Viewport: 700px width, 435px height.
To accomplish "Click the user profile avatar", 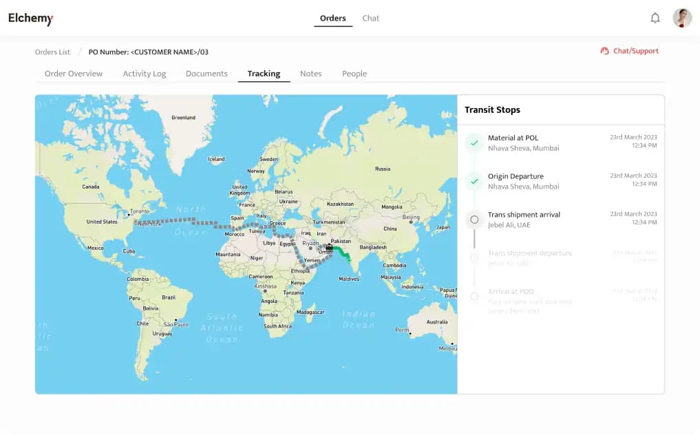I will click(x=681, y=18).
